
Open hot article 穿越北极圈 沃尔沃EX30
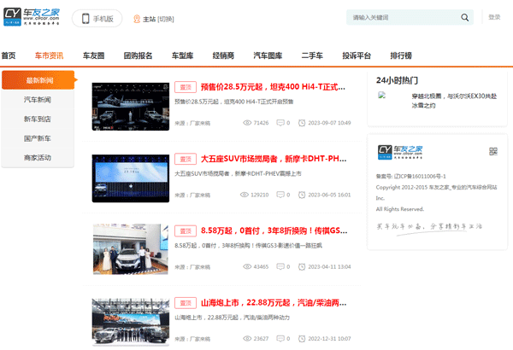click(x=454, y=101)
